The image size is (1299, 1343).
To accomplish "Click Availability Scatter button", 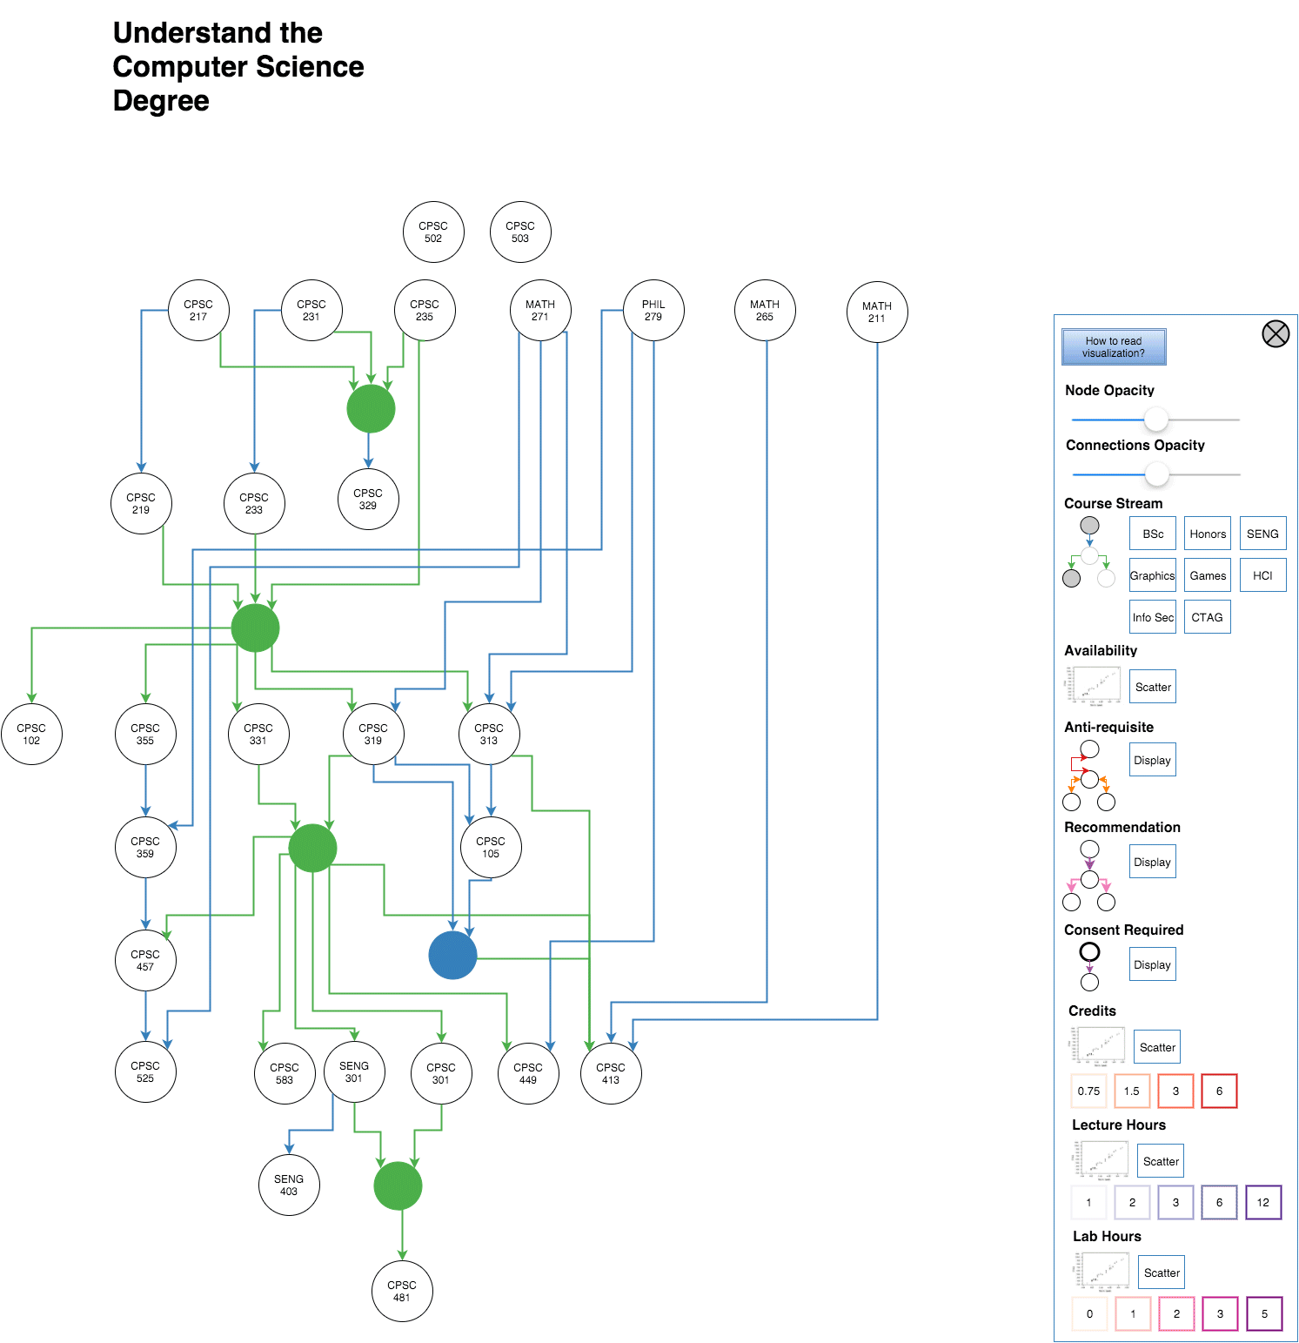I will pyautogui.click(x=1153, y=687).
